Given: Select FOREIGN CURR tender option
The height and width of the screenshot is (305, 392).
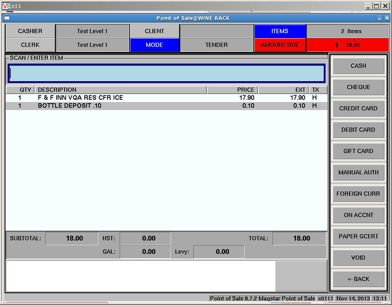Looking at the screenshot, I should coord(358,193).
